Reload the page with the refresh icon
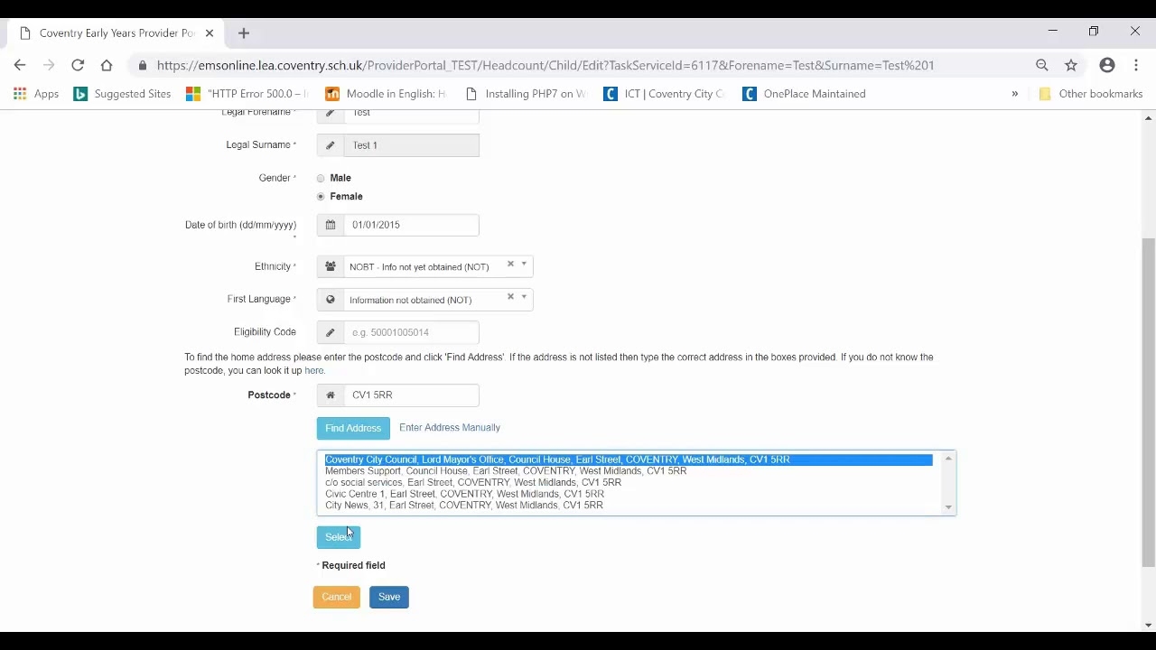The image size is (1156, 650). [x=78, y=64]
